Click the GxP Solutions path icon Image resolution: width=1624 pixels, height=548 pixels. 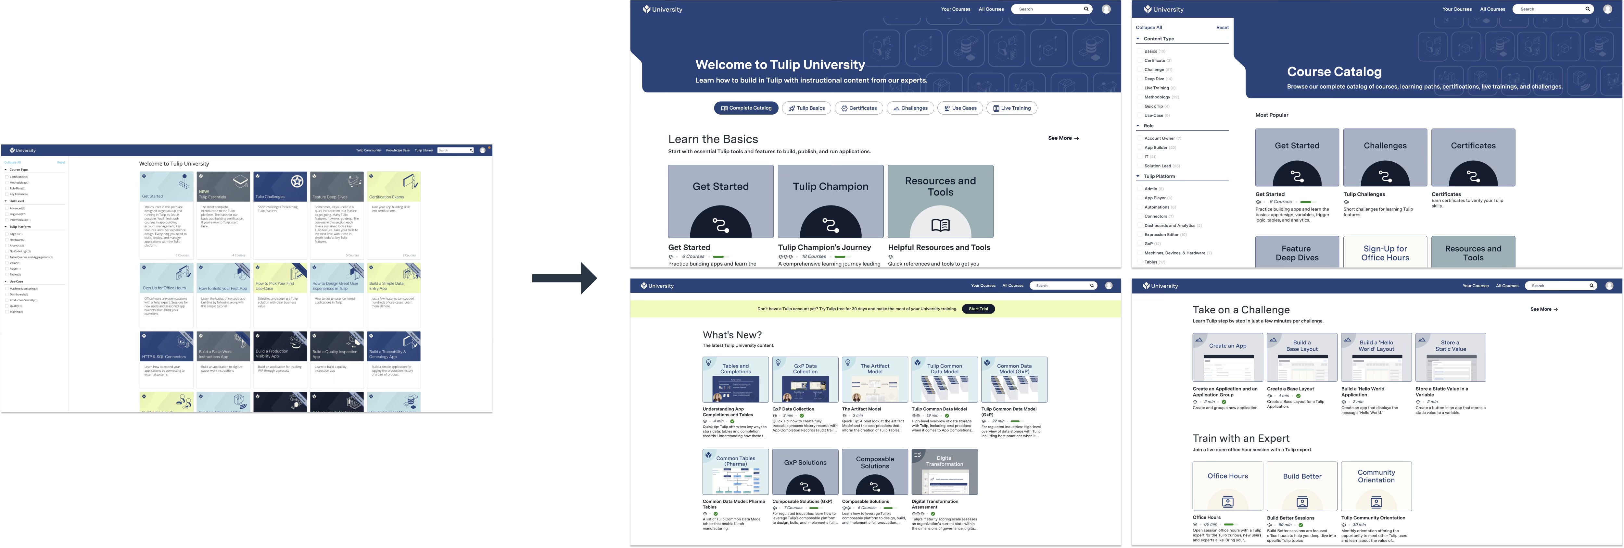[x=805, y=486]
